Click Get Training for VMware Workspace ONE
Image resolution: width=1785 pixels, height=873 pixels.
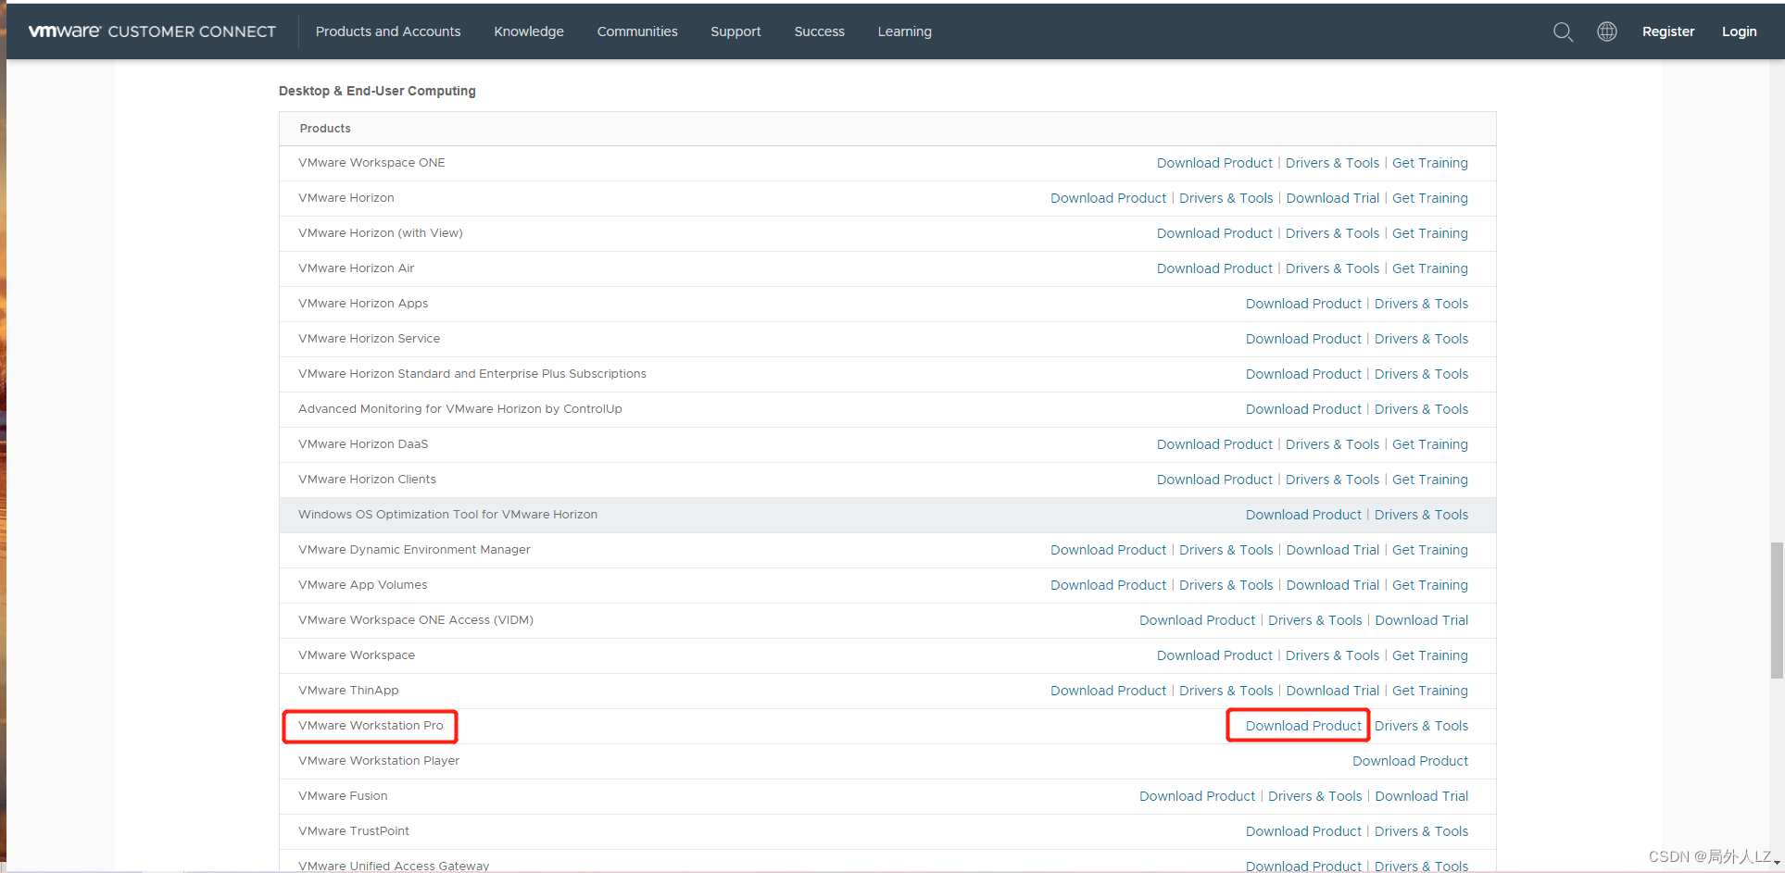click(1430, 163)
